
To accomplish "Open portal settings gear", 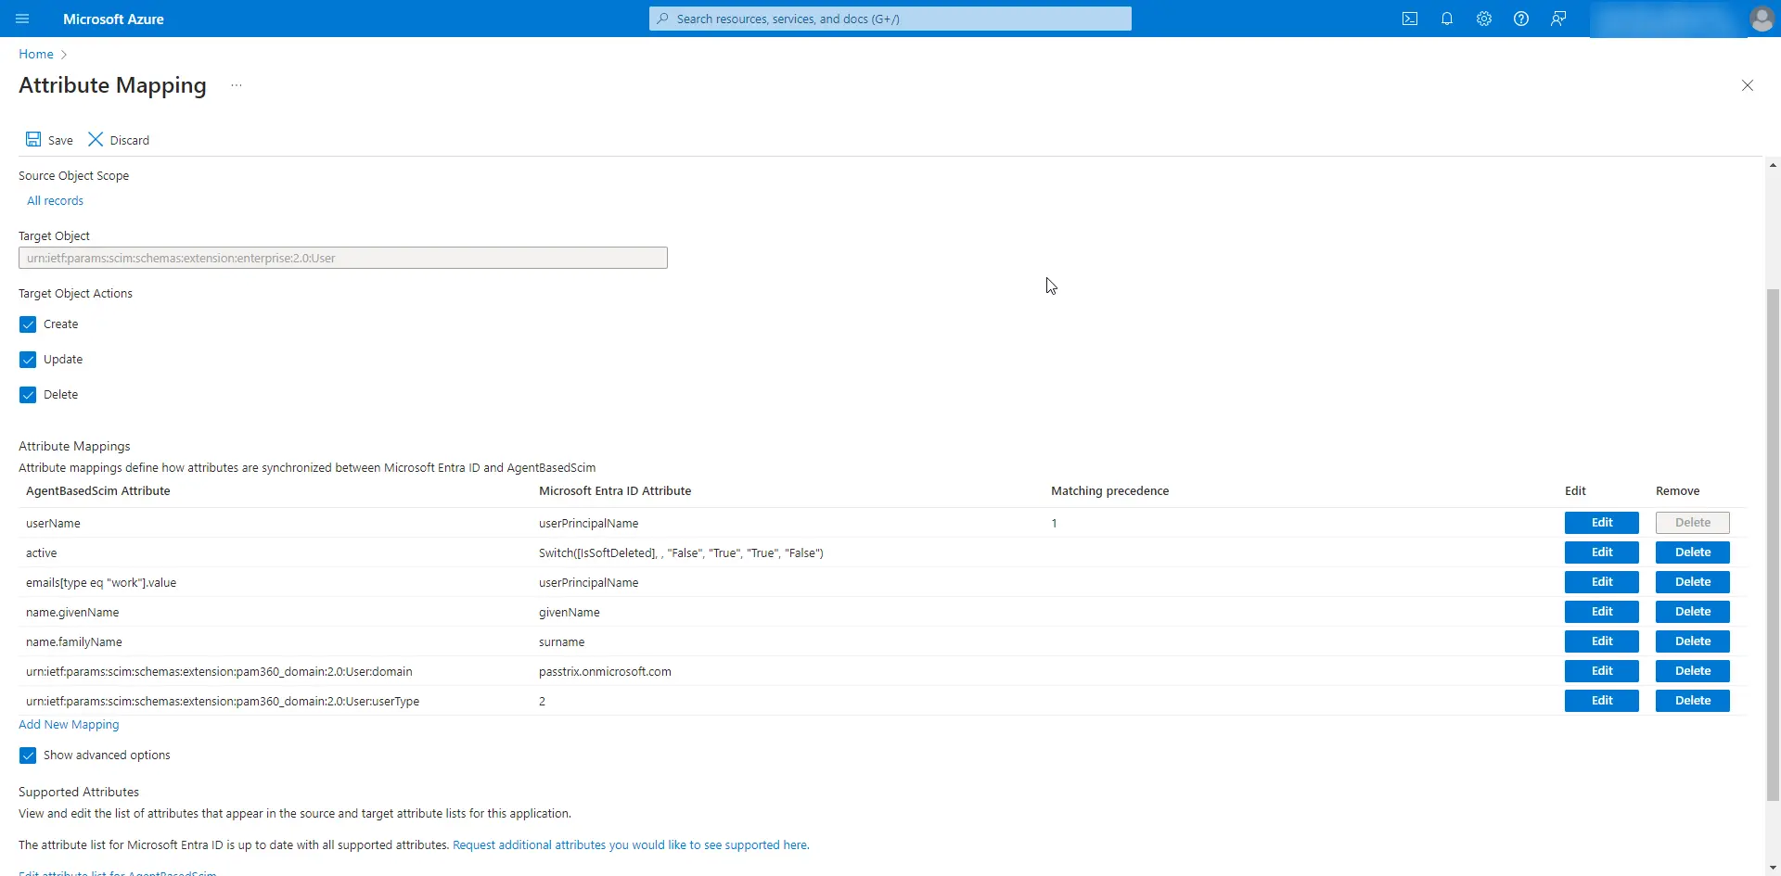I will pos(1484,19).
